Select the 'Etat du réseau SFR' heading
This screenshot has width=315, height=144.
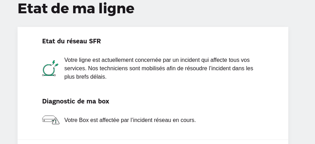coord(71,41)
